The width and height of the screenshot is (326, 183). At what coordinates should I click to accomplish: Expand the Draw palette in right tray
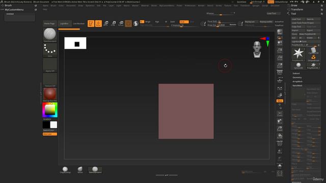294,6
